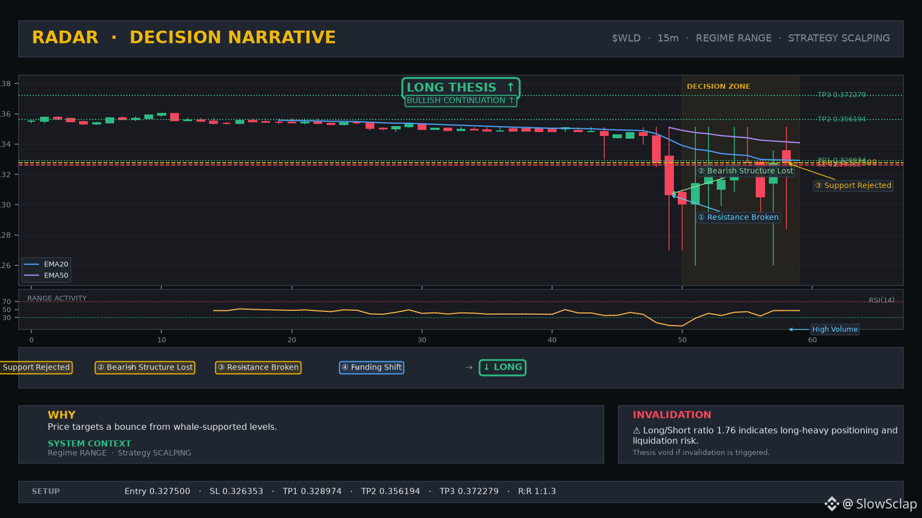Click the Resistance Broken annotation on the chart
Screen dimensions: 922x518
[738, 218]
